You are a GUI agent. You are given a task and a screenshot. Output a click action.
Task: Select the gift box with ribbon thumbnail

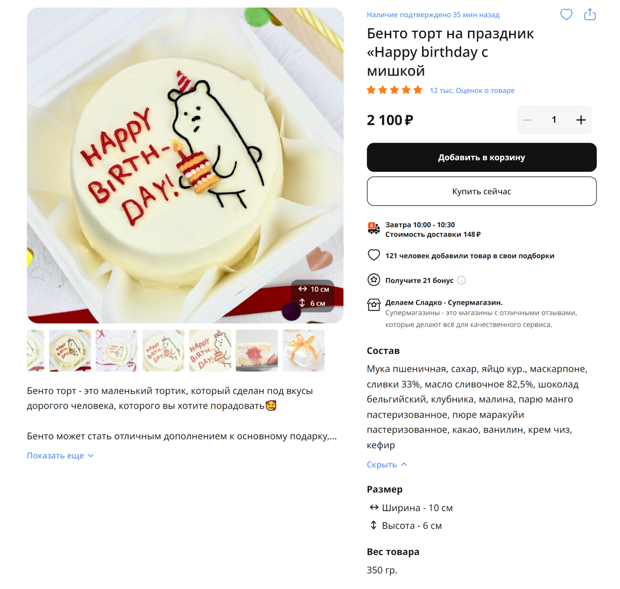point(304,350)
